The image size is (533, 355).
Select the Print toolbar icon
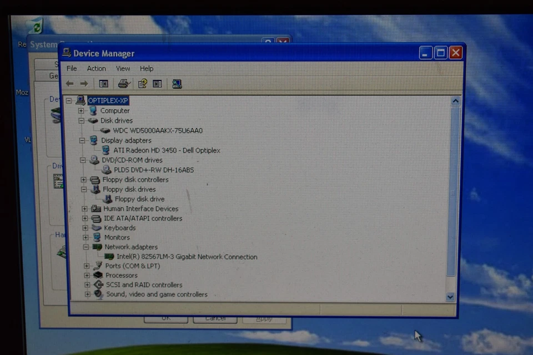coord(123,83)
